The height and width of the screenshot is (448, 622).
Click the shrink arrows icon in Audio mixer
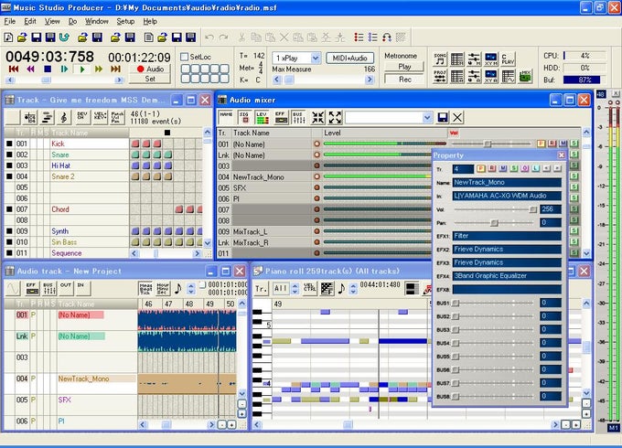point(317,117)
